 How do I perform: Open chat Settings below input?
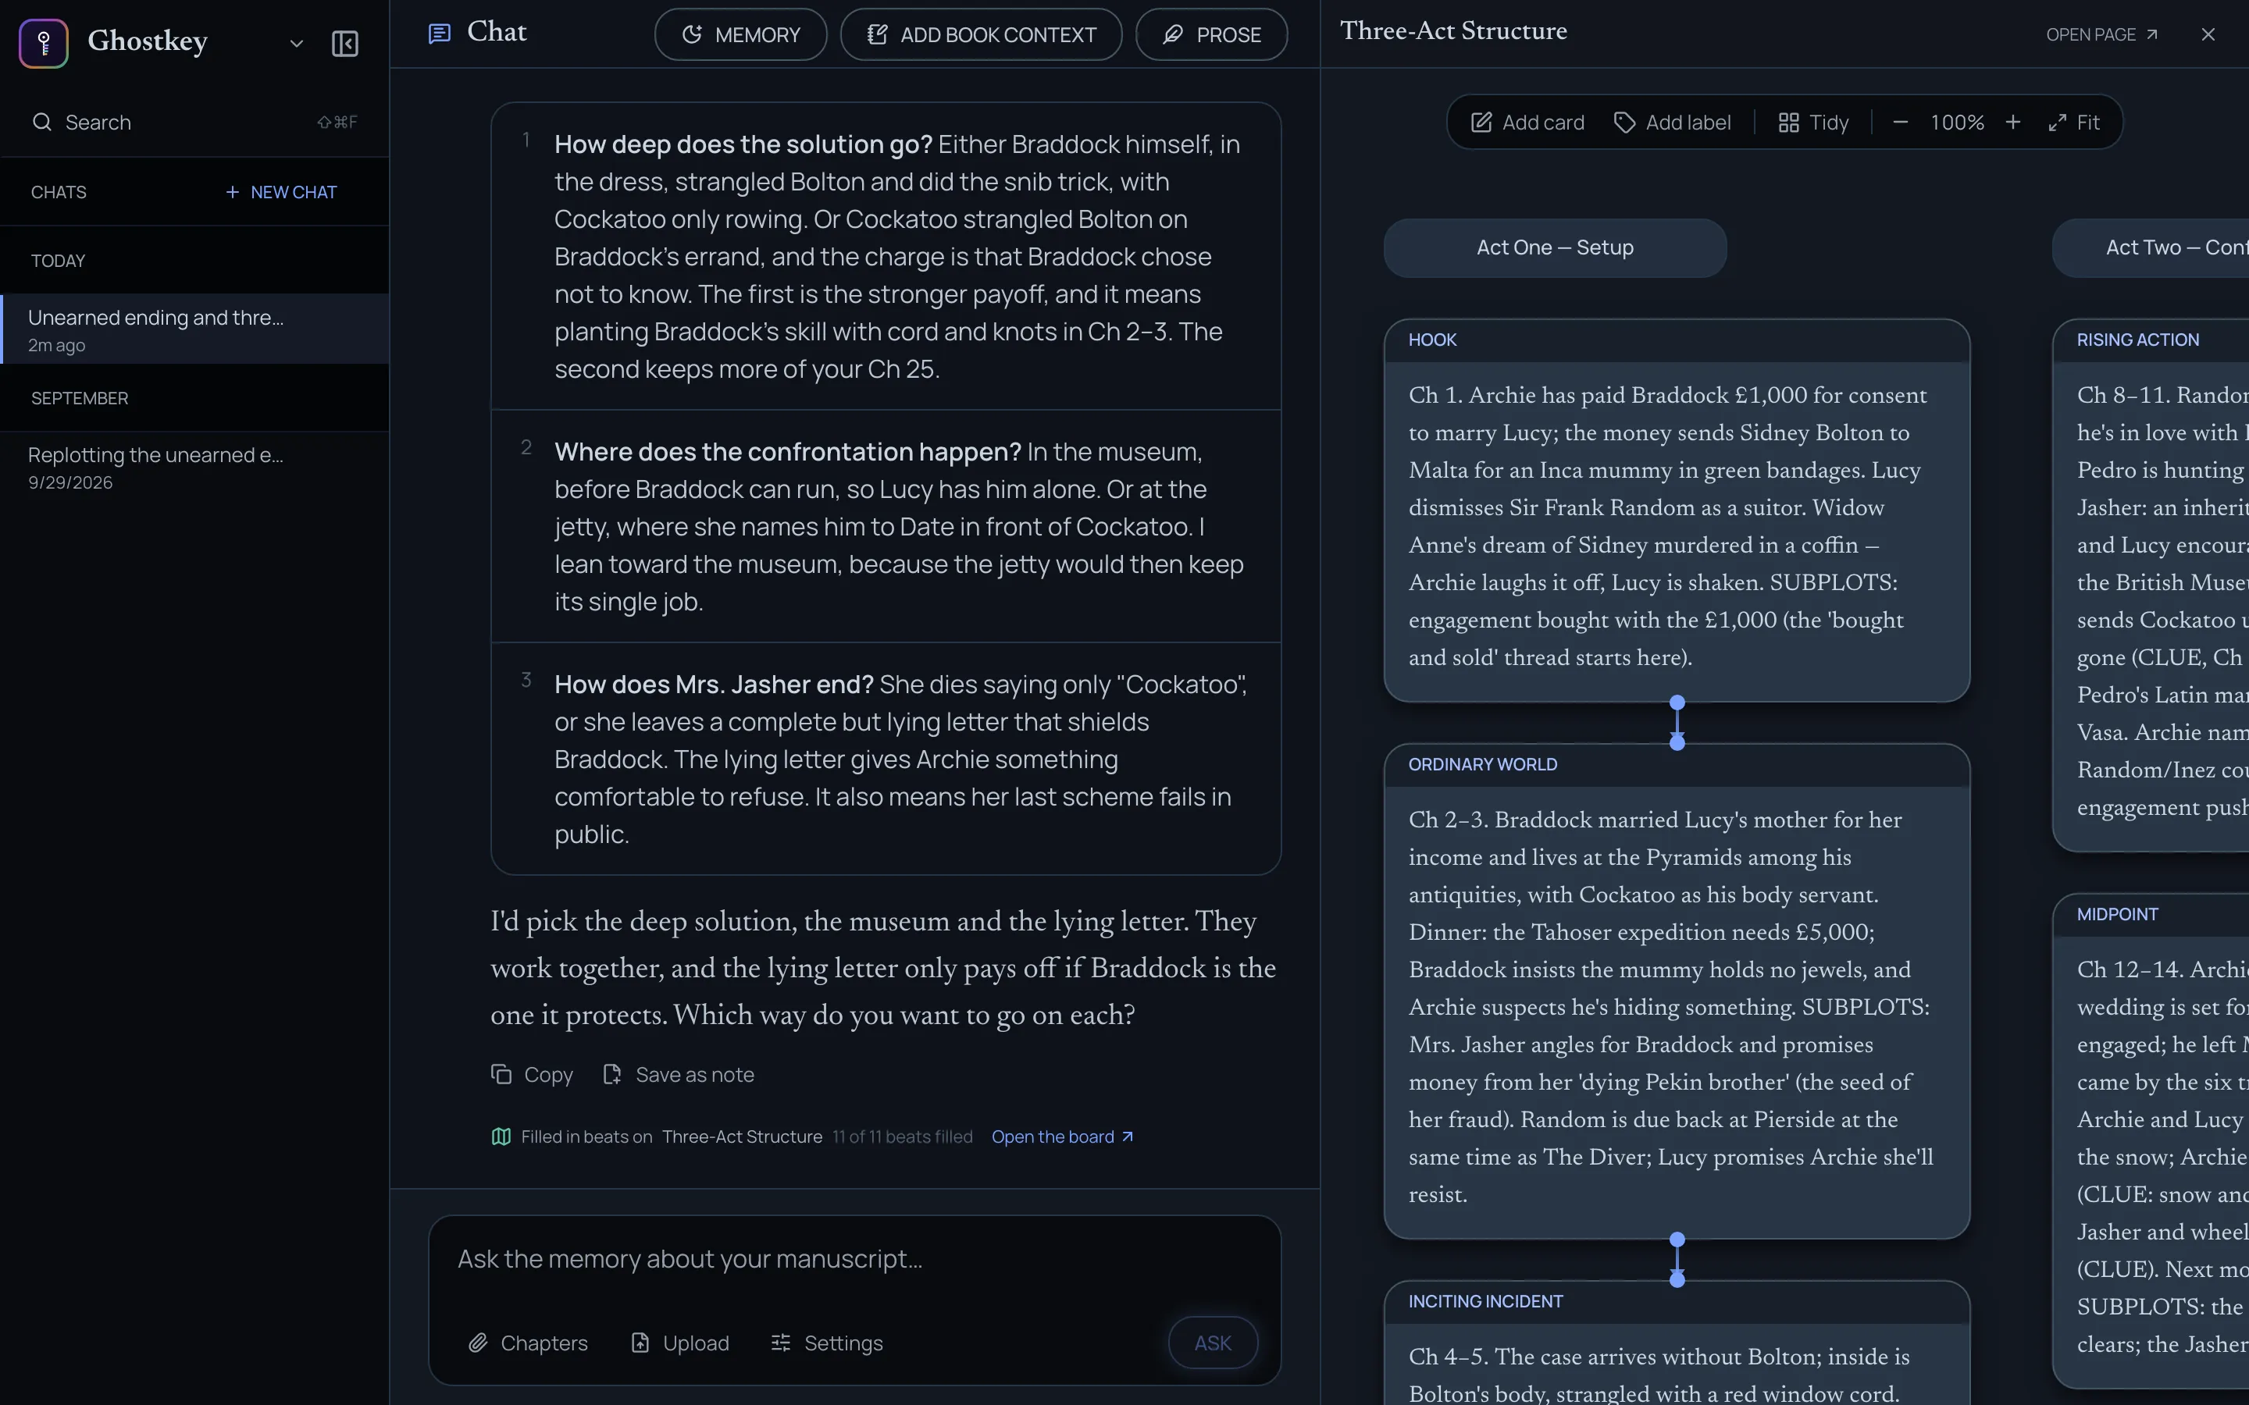(x=827, y=1343)
